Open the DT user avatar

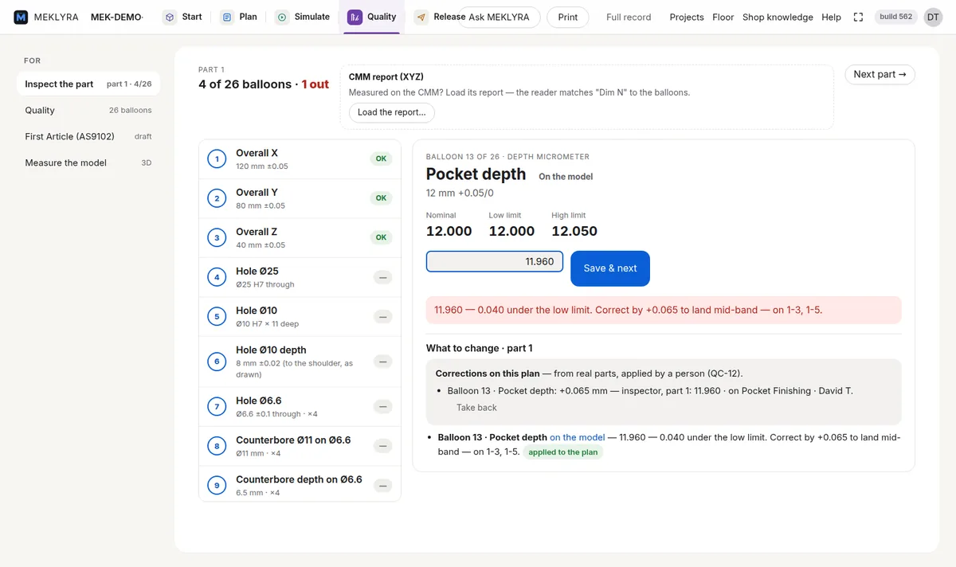coord(933,17)
